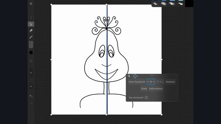This screenshot has width=221, height=124.
Task: Click the black square at top right
Action: [x=189, y=3]
